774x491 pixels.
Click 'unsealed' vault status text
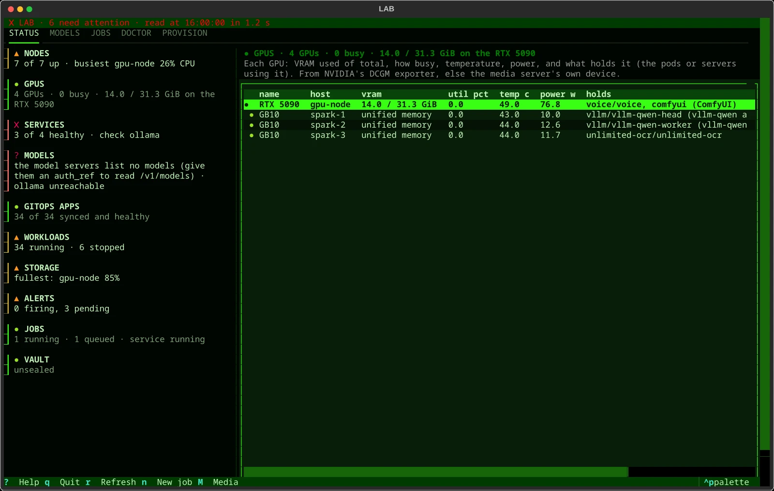pos(34,370)
